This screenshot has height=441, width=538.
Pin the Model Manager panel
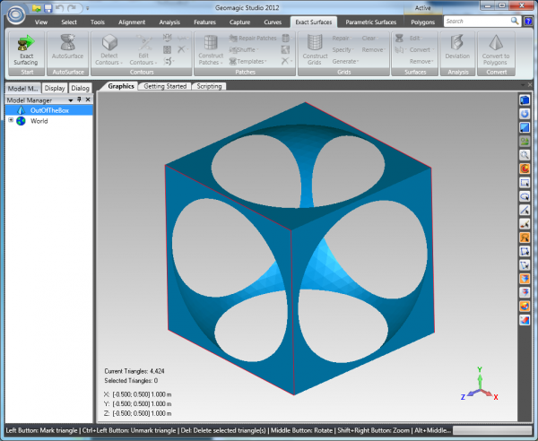80,99
